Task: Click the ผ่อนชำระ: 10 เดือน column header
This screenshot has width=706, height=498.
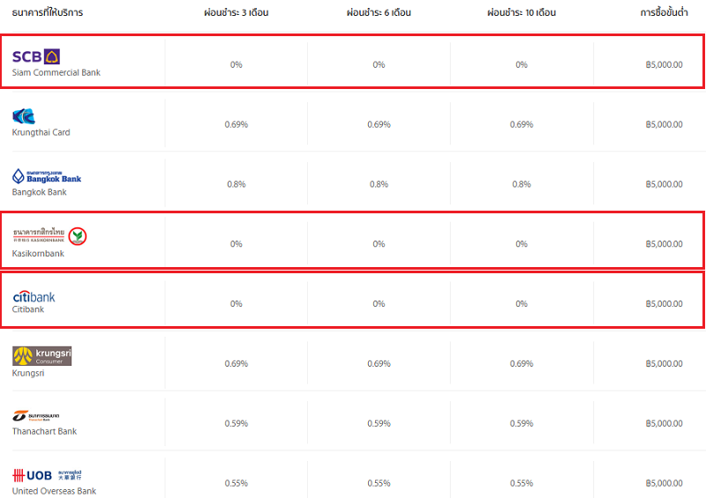Action: (x=522, y=13)
